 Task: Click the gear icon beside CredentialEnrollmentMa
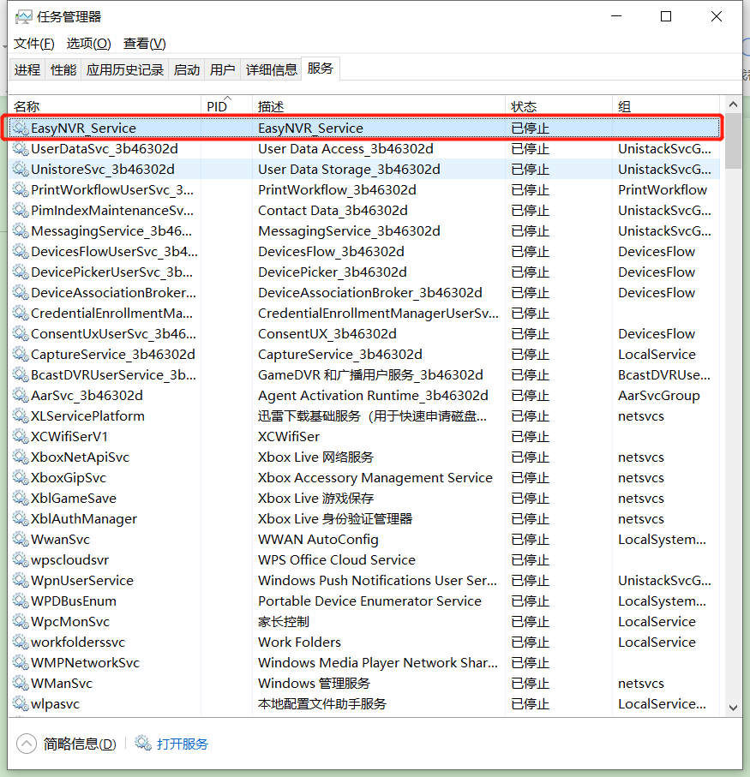pyautogui.click(x=21, y=314)
